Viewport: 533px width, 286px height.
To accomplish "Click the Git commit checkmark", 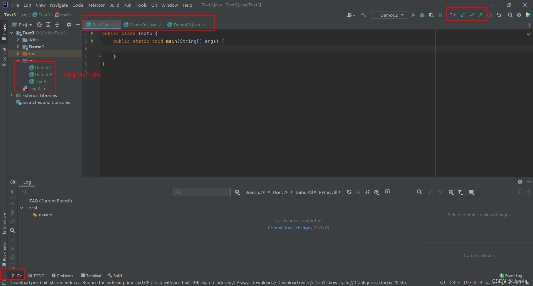I will [472, 15].
